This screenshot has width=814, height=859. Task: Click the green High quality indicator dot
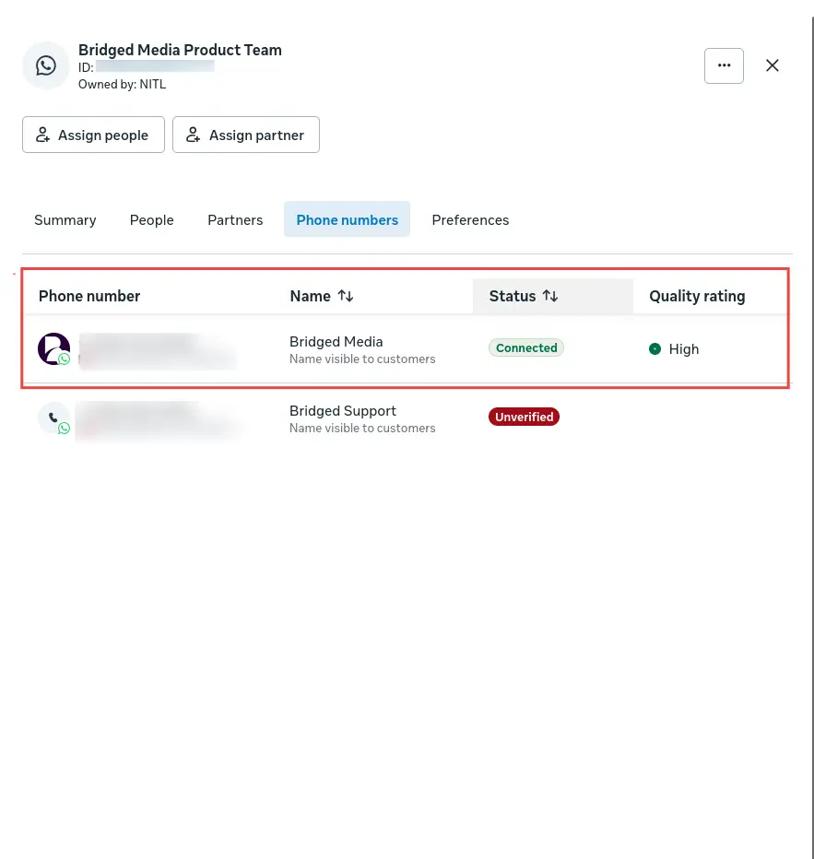click(x=655, y=349)
